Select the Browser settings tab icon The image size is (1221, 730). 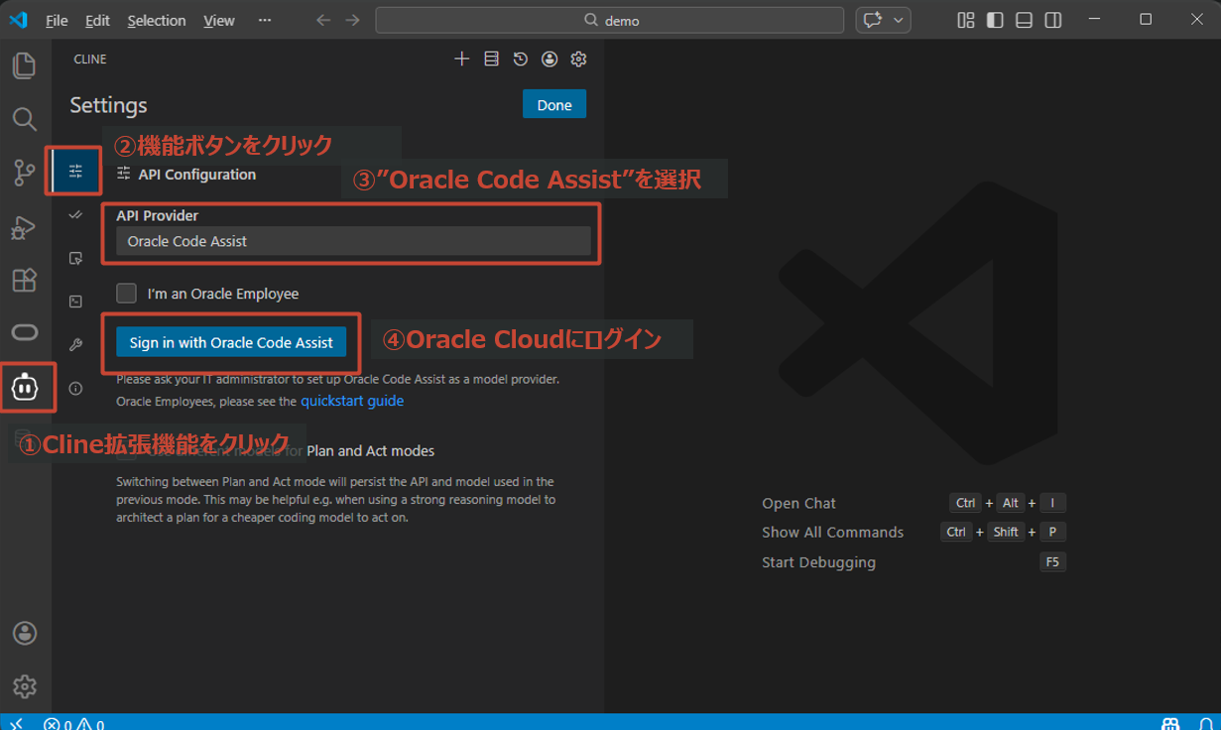click(x=75, y=258)
